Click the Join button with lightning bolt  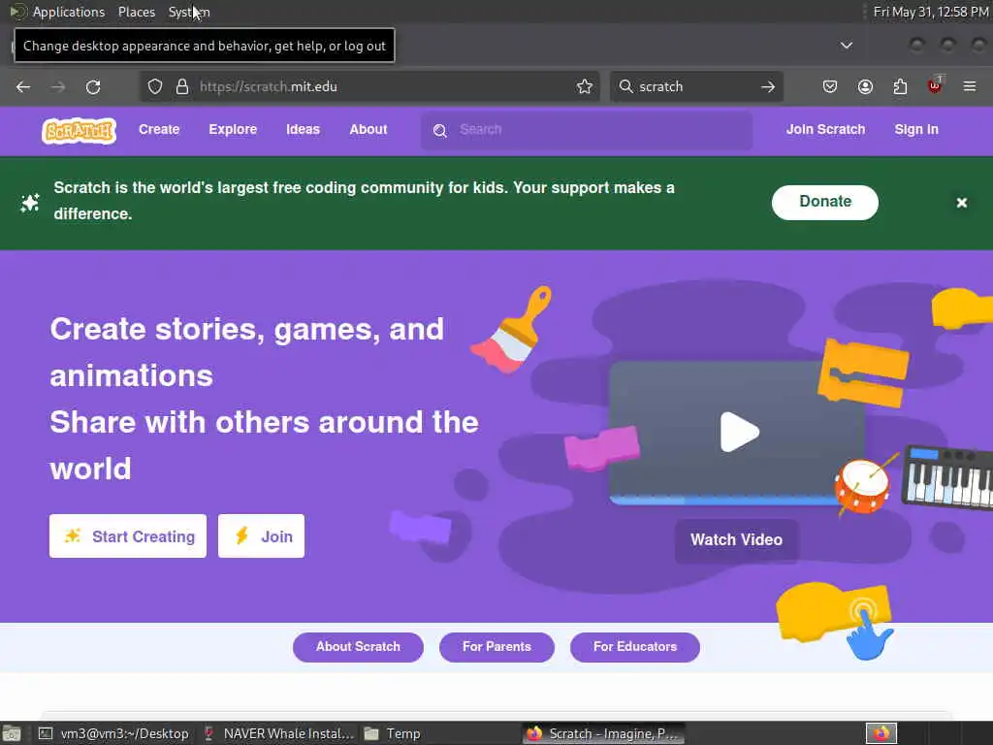click(x=261, y=535)
